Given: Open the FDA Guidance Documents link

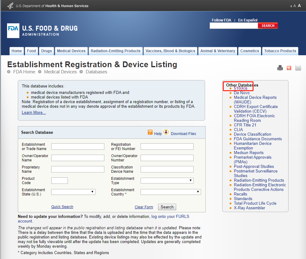Looking at the screenshot, I should pos(258,139).
